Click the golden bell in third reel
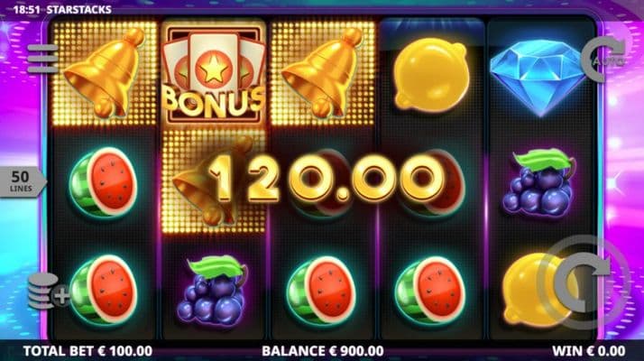Image resolution: width=644 pixels, height=361 pixels. pos(322,73)
